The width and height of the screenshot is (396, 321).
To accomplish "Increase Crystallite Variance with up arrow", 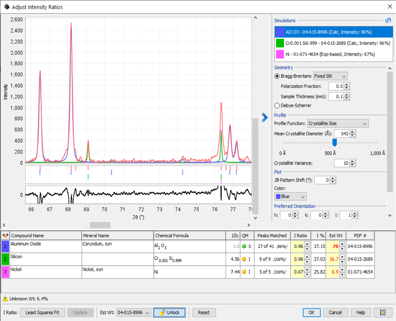I will (353, 162).
